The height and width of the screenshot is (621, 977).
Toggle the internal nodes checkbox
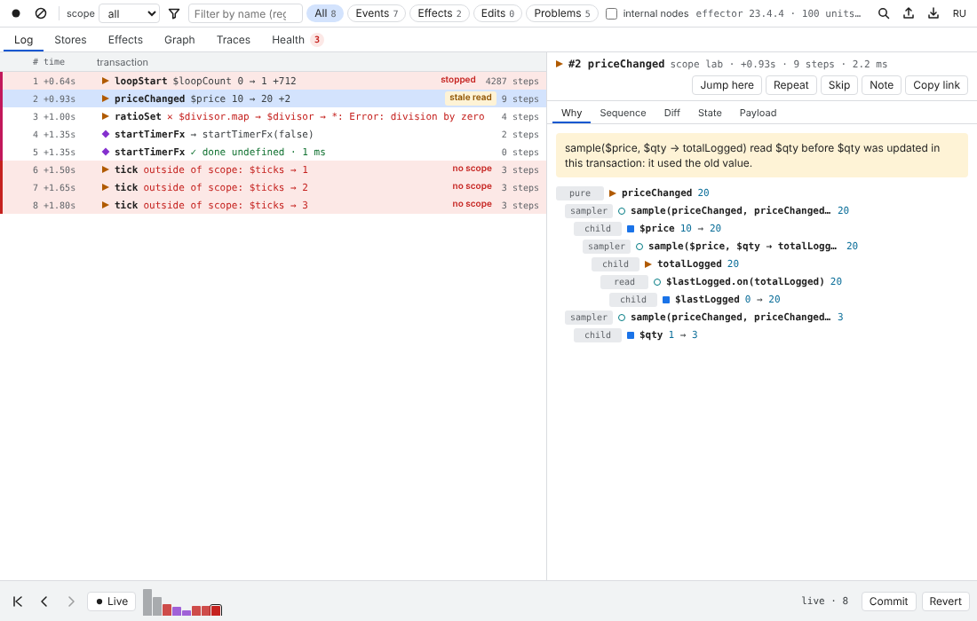[x=612, y=13]
